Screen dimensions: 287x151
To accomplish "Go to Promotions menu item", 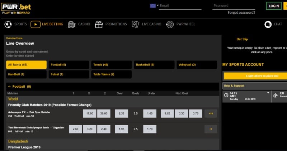I will click(x=116, y=24).
